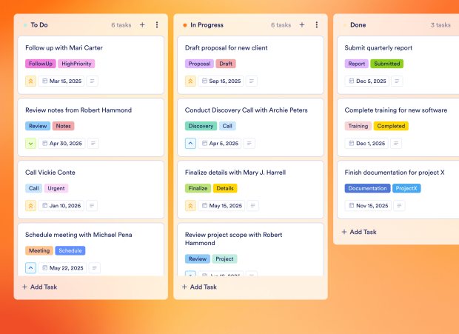
Task: Open In Progress column three-dot menu
Action: pos(317,25)
